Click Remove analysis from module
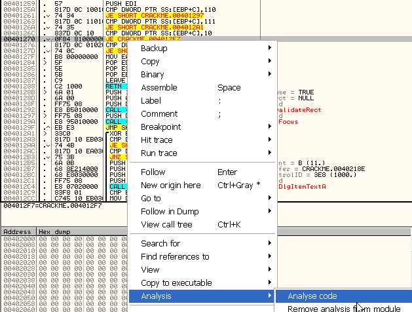 click(x=343, y=308)
